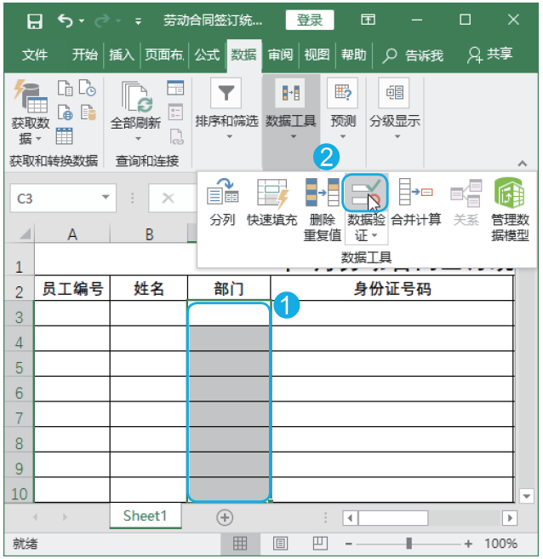543x559 pixels.
Task: Select column B header
Action: coord(149,234)
